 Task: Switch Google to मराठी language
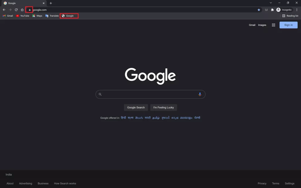tap(148, 117)
